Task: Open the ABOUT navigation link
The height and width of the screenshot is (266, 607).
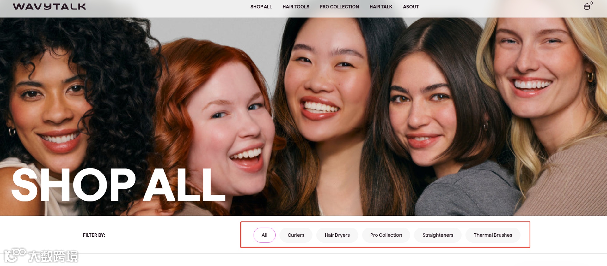Action: point(411,7)
